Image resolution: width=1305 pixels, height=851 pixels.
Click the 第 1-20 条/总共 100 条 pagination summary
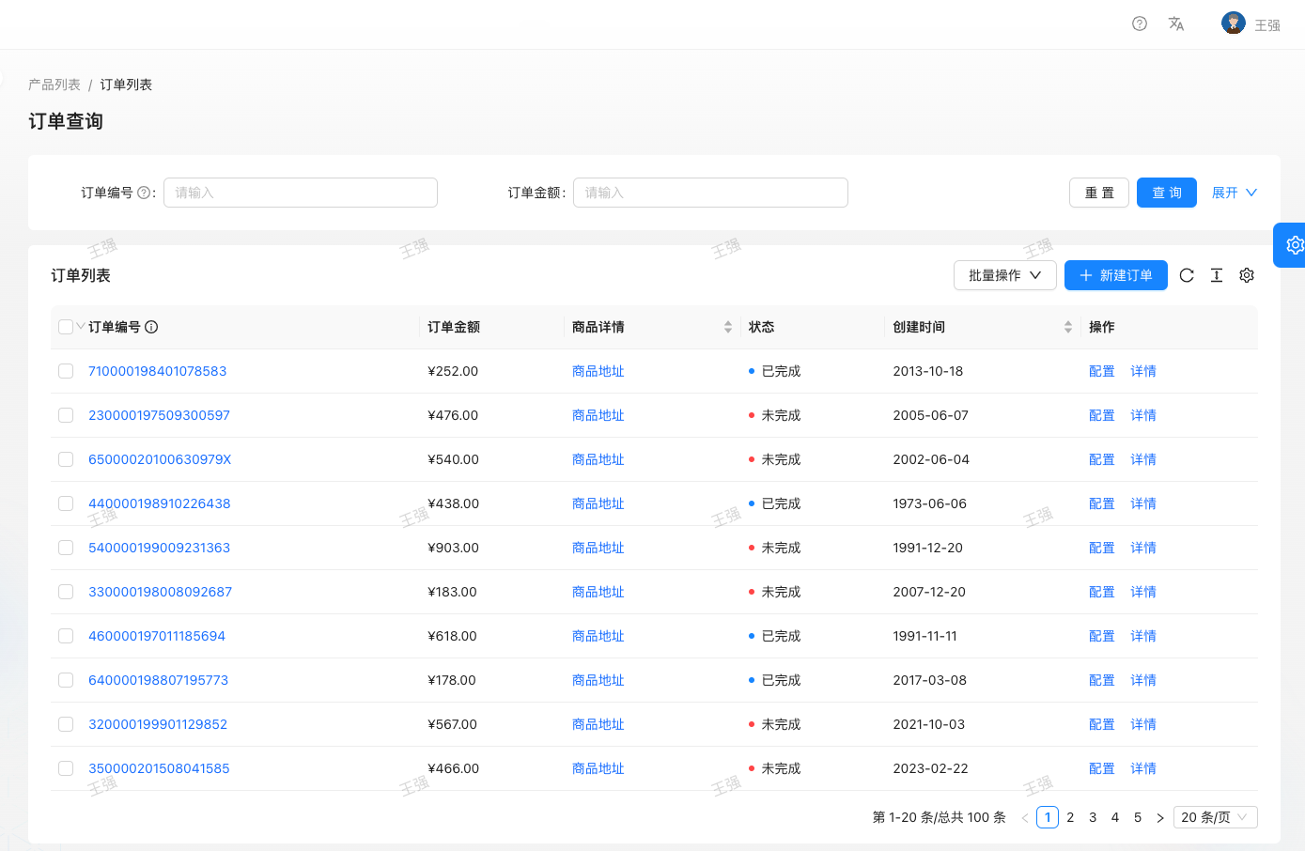tap(939, 817)
